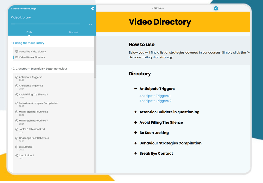Open section 2 Classroom Essentials Better Behaviour
Screen dimensions: 263x183
pyautogui.click(x=40, y=69)
